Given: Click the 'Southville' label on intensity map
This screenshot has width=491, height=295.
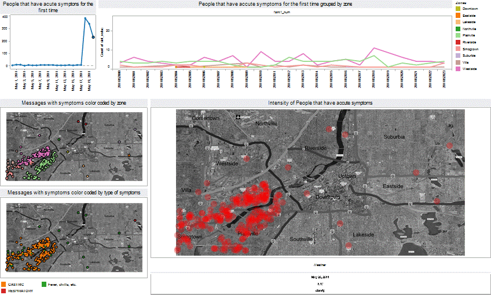Looking at the screenshot, I should coord(301,239).
